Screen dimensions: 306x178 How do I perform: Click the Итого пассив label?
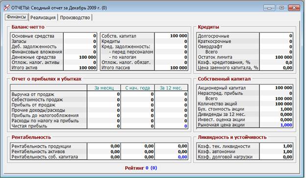tap(116, 68)
